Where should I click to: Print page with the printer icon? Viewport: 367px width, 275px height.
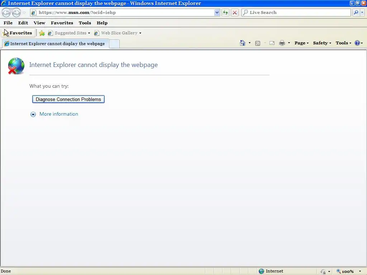click(282, 43)
